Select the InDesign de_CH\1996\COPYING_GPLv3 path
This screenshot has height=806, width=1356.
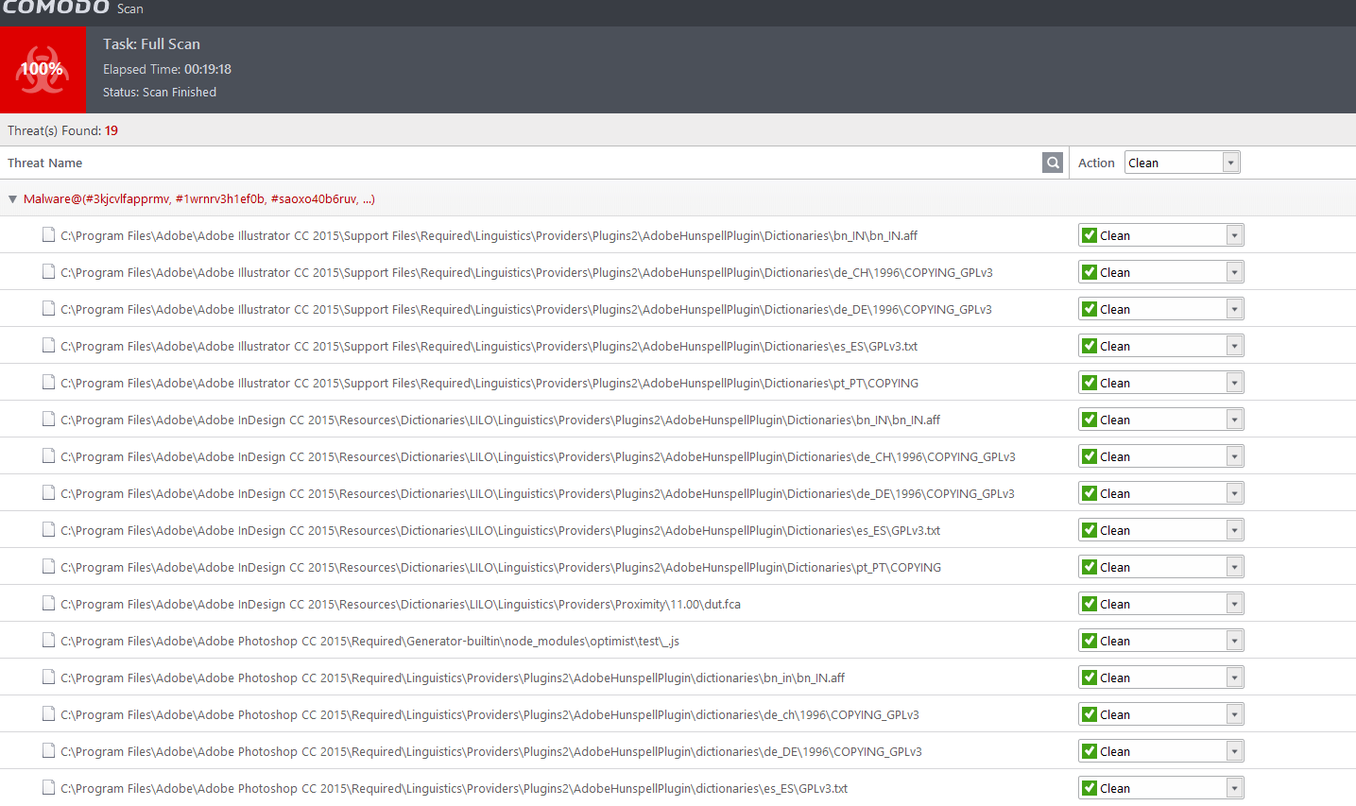538,457
